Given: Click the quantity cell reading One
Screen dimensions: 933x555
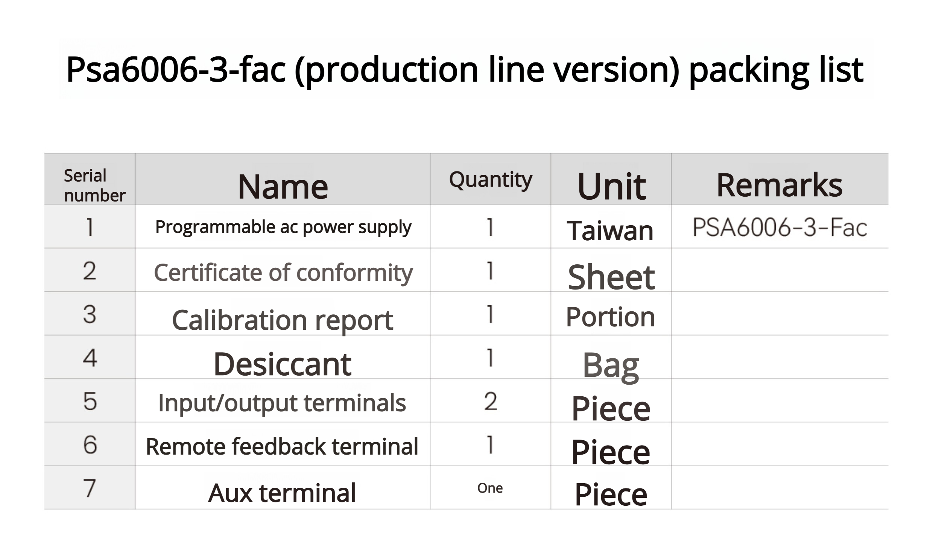Looking at the screenshot, I should tap(490, 488).
